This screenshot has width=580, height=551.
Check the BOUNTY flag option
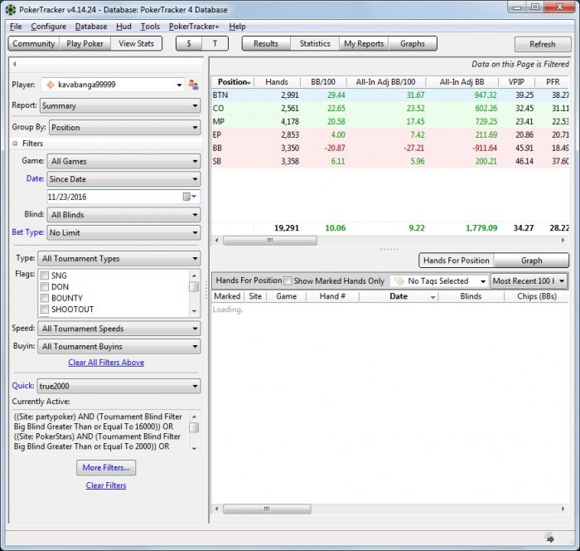45,298
